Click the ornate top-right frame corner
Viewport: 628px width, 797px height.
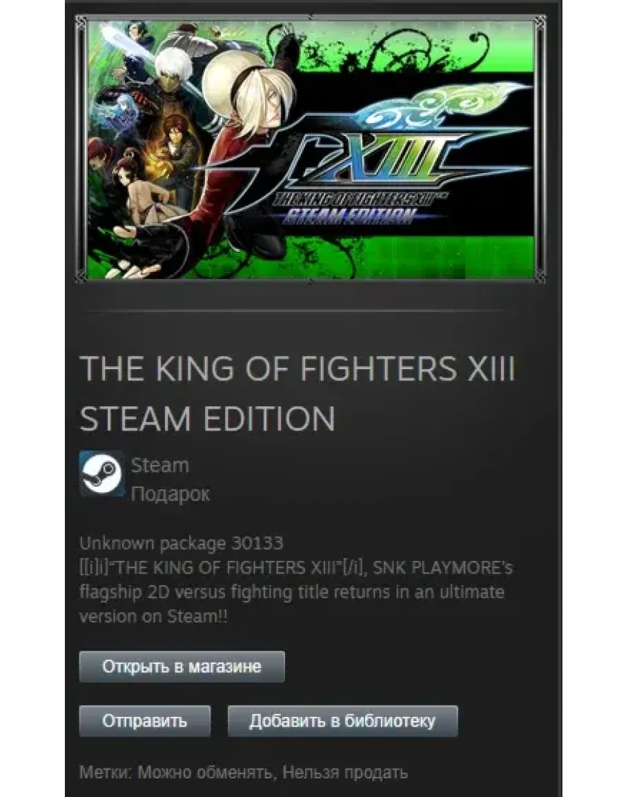(539, 23)
